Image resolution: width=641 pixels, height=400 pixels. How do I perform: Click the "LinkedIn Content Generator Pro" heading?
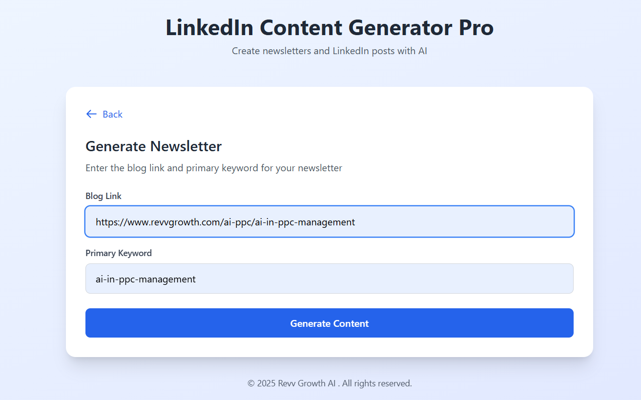coord(330,28)
